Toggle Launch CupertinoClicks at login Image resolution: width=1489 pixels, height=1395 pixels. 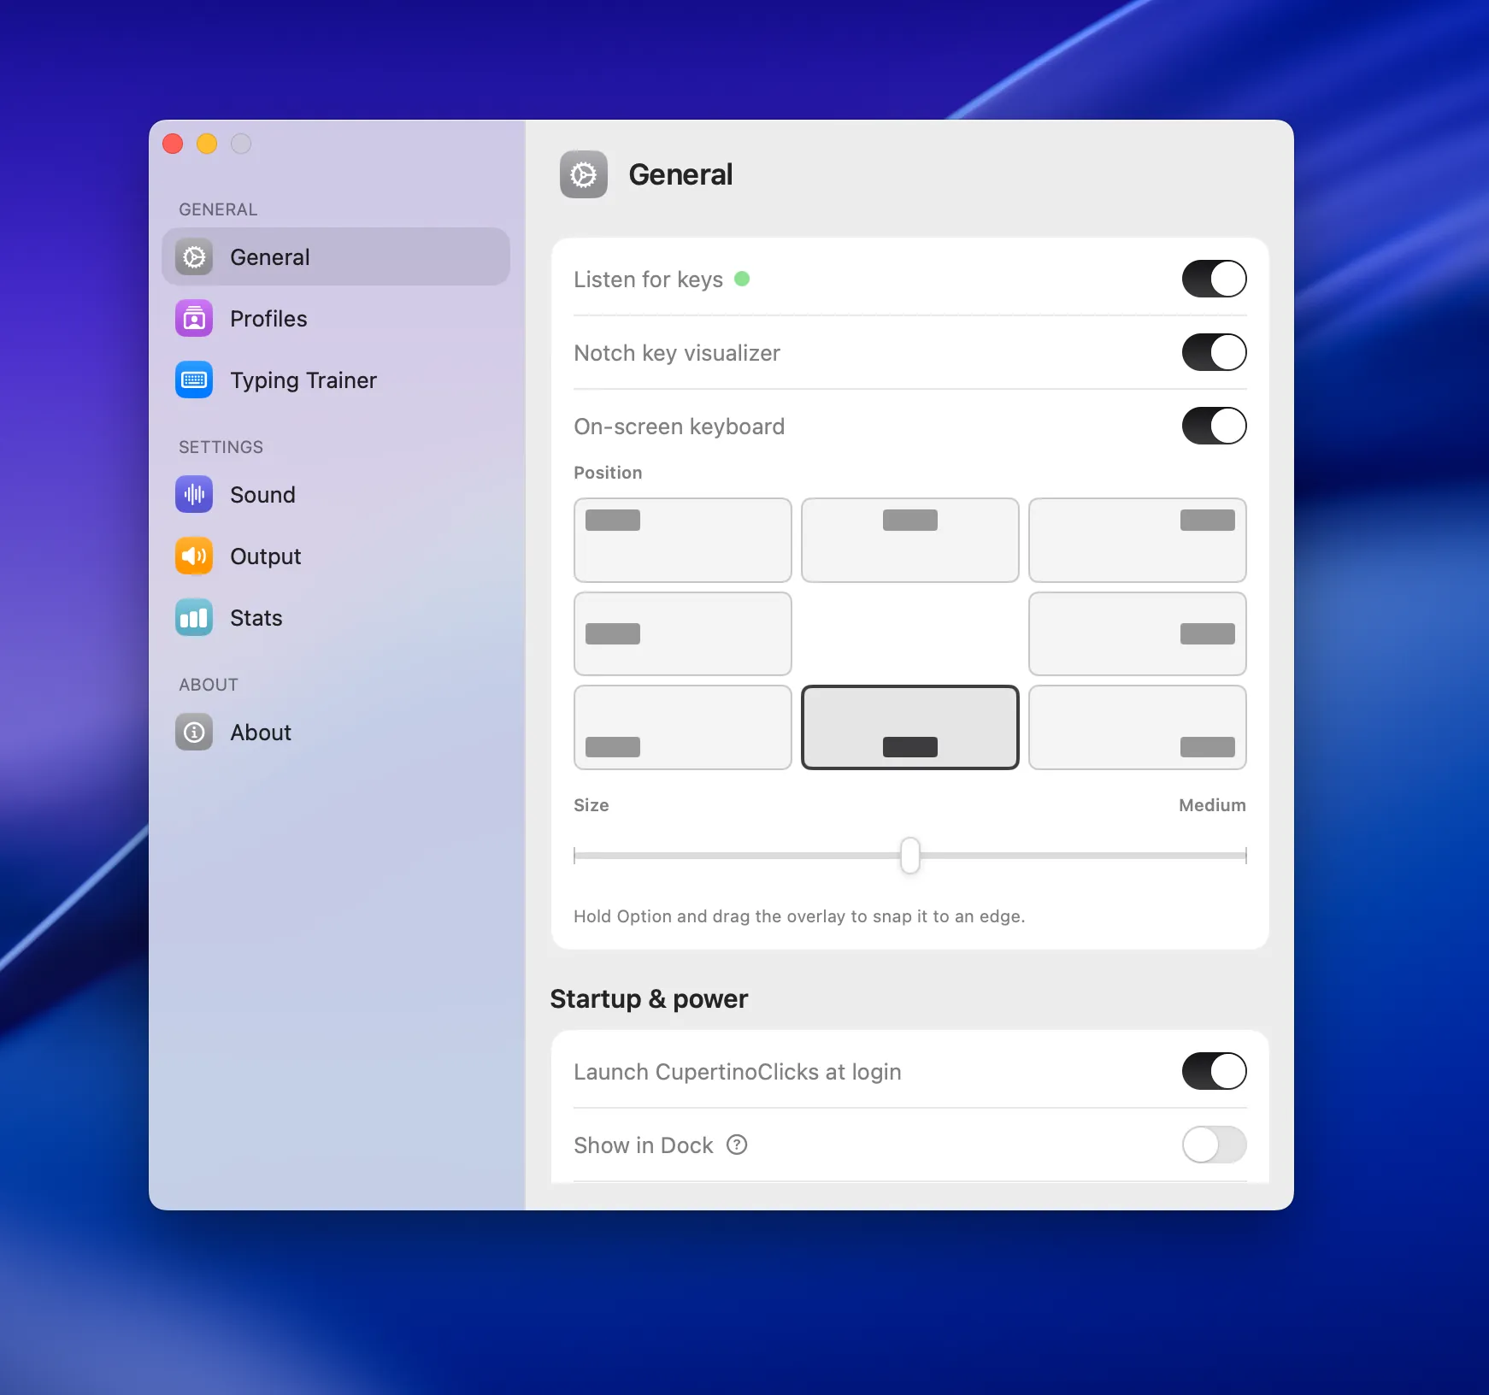tap(1214, 1071)
